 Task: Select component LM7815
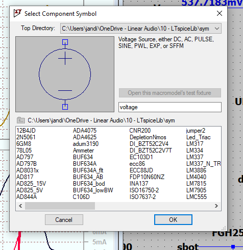[x=196, y=184]
